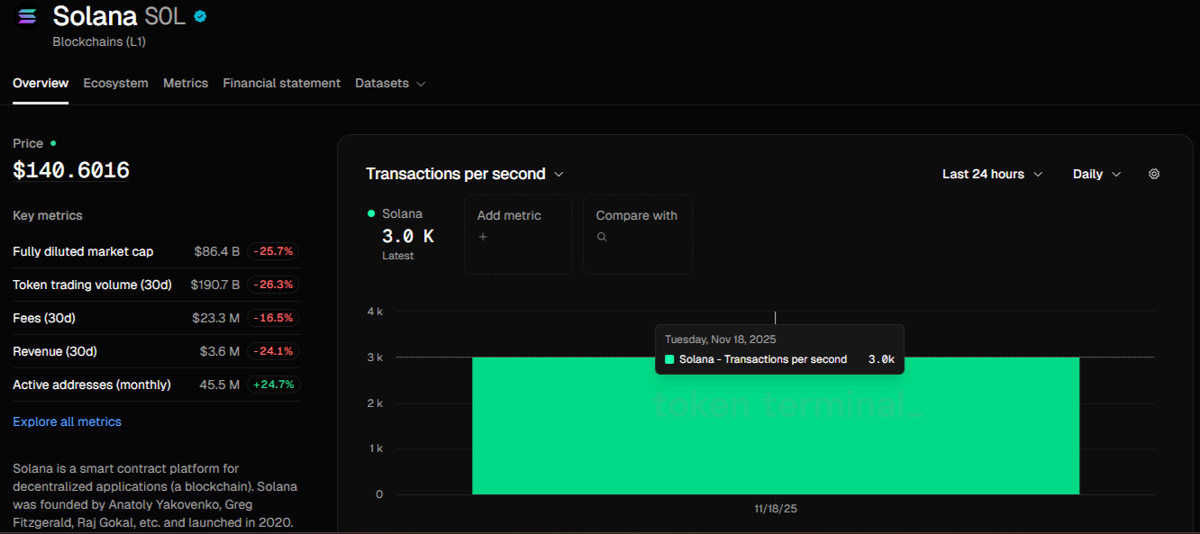Click the 11/18/25 x-axis date label
The width and height of the screenshot is (1200, 534).
click(776, 509)
